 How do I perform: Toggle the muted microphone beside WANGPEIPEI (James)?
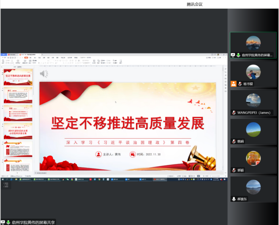click(234, 112)
